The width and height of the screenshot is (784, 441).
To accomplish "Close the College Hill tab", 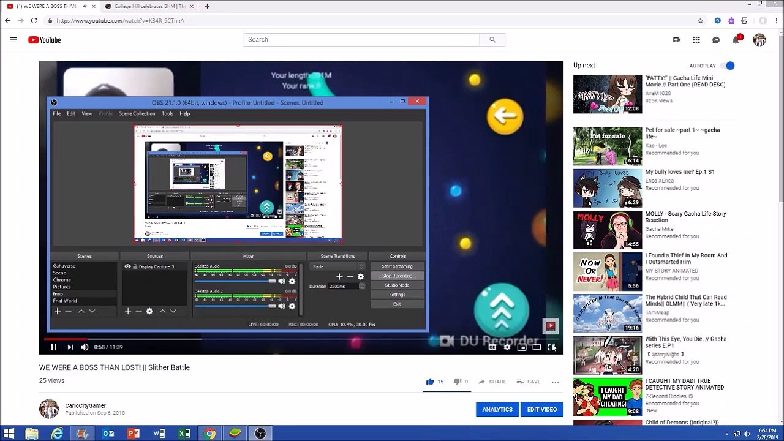I will [x=191, y=6].
